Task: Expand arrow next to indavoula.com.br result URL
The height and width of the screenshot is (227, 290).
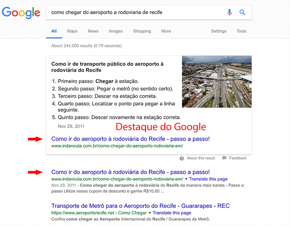Action: (x=186, y=179)
